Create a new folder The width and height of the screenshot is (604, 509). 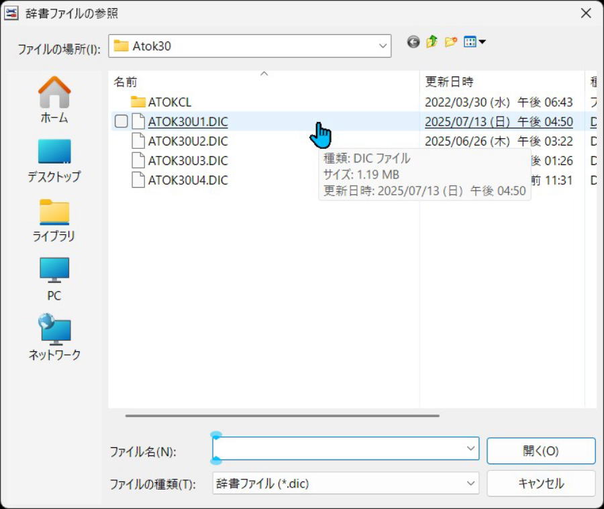(x=451, y=42)
